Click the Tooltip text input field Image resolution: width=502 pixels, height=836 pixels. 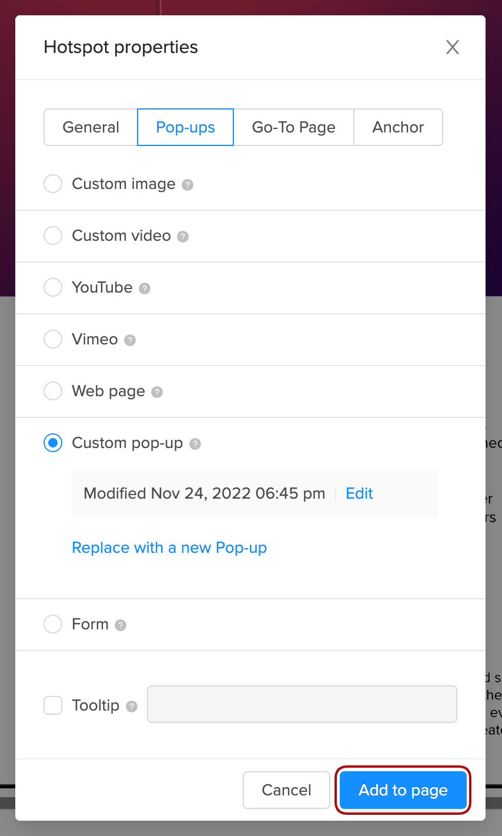[x=302, y=704]
